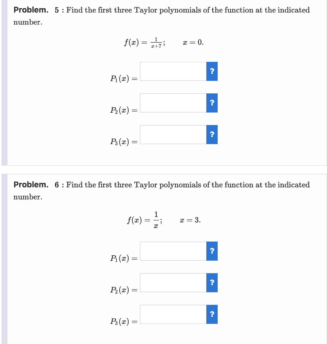Click the x = 3 condition text
Image resolution: width=327 pixels, height=344 pixels.
(x=190, y=220)
